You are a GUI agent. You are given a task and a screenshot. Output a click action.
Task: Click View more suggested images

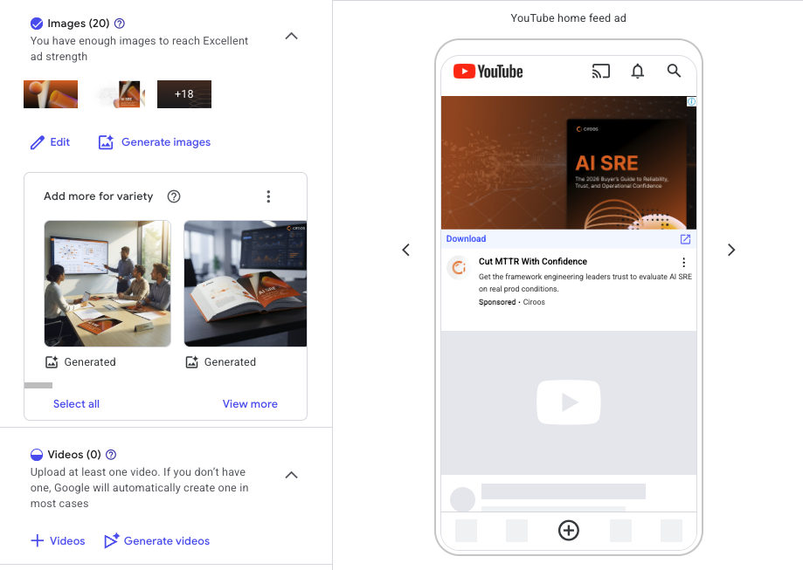(250, 403)
